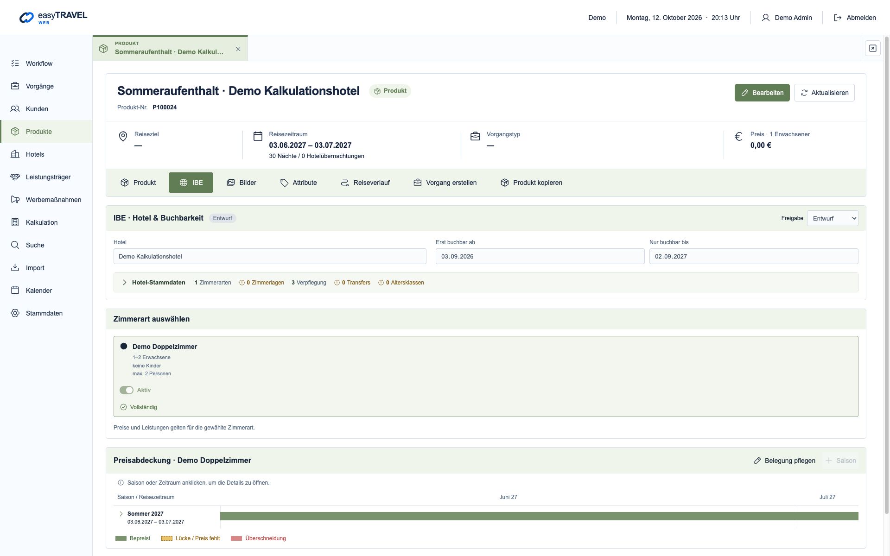This screenshot has width=890, height=556.
Task: Open the Freigabe dropdown
Action: coord(833,218)
